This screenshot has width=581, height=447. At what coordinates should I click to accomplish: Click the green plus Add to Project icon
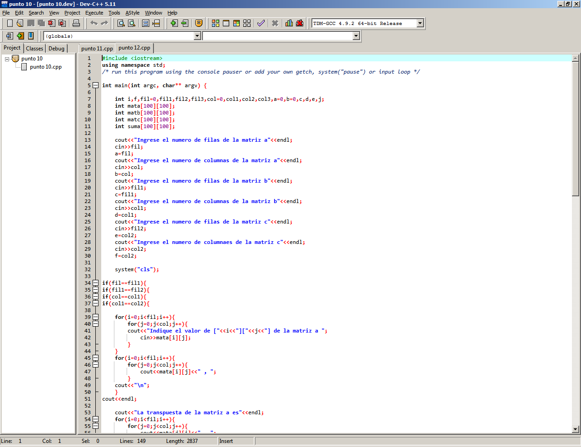tap(174, 23)
